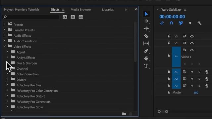The width and height of the screenshot is (212, 119).
Task: Lock track V2
Action: (169, 43)
